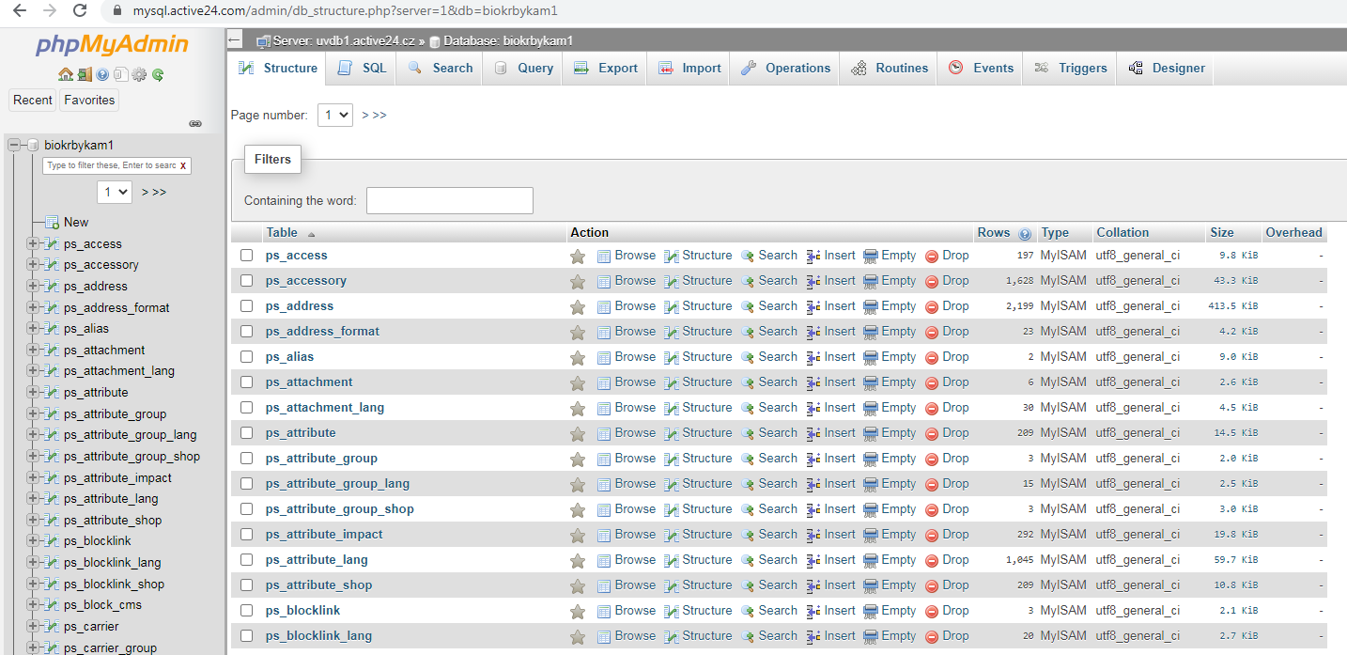This screenshot has width=1347, height=655.
Task: Collapse the biokrbykam1 database tree node
Action: [14, 145]
